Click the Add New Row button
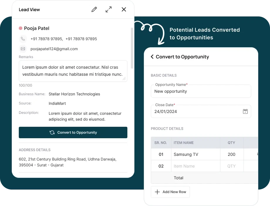Image resolution: width=270 pixels, height=206 pixels. tap(171, 192)
